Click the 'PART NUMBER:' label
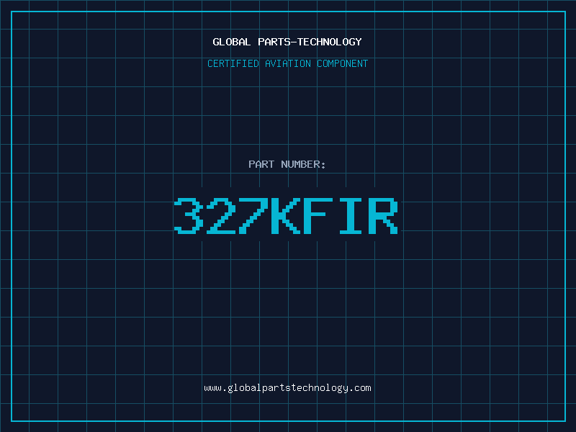Screen dimensions: 576x432 287,164
